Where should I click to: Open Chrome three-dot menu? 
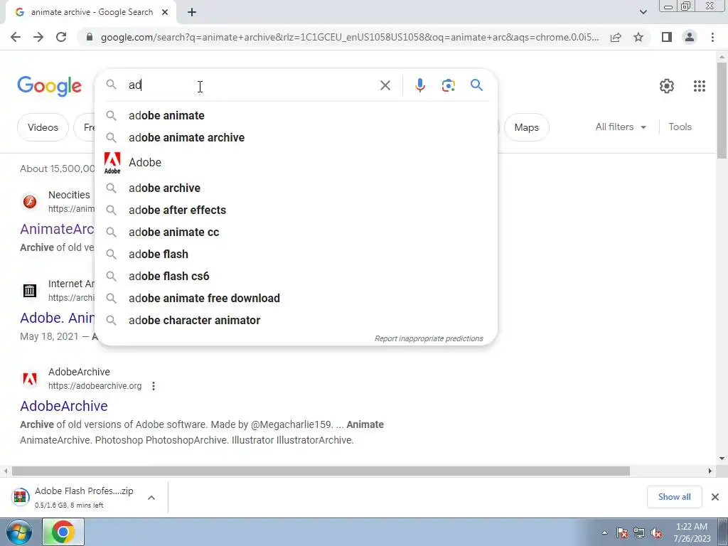[712, 37]
